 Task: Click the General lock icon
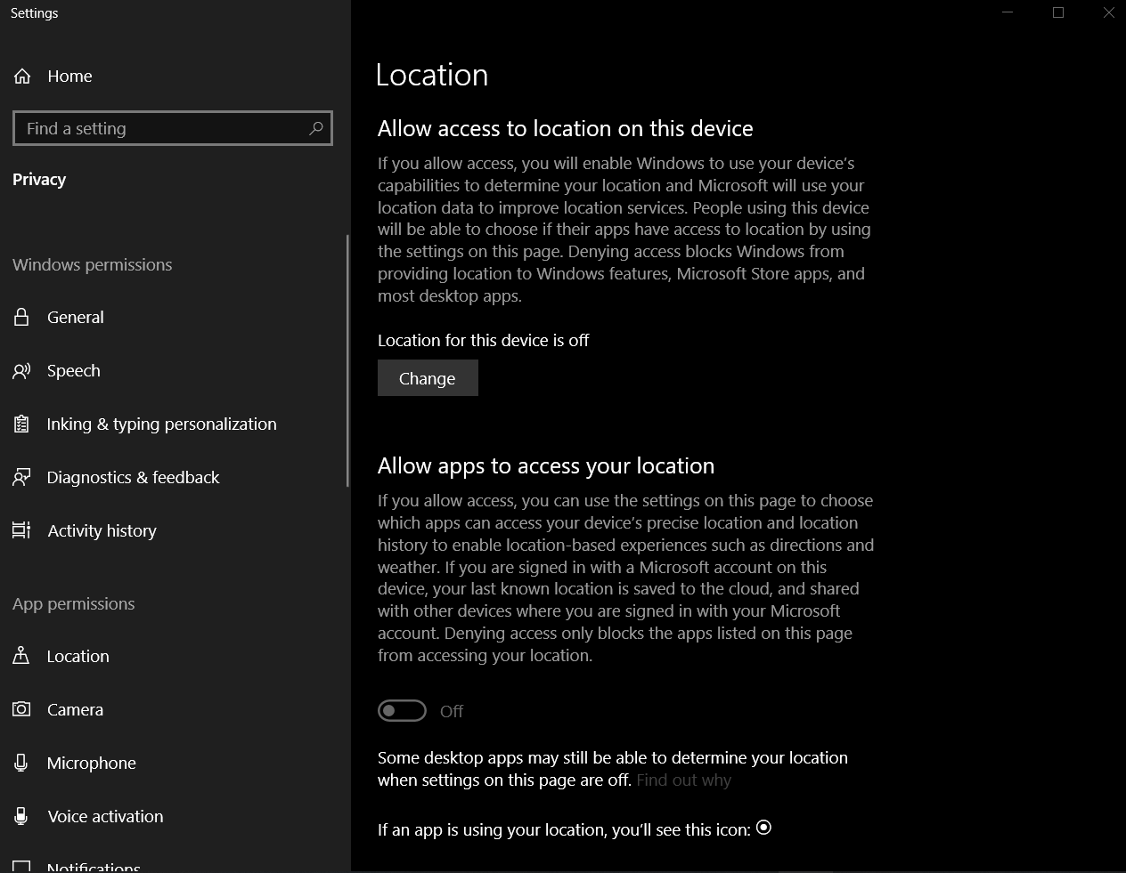21,317
